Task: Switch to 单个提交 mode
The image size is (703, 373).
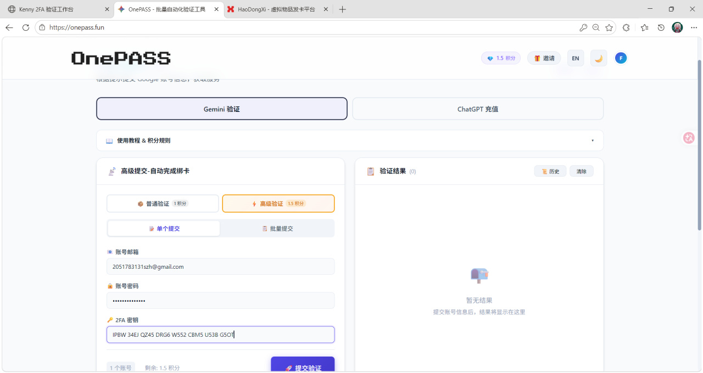Action: [x=164, y=229]
